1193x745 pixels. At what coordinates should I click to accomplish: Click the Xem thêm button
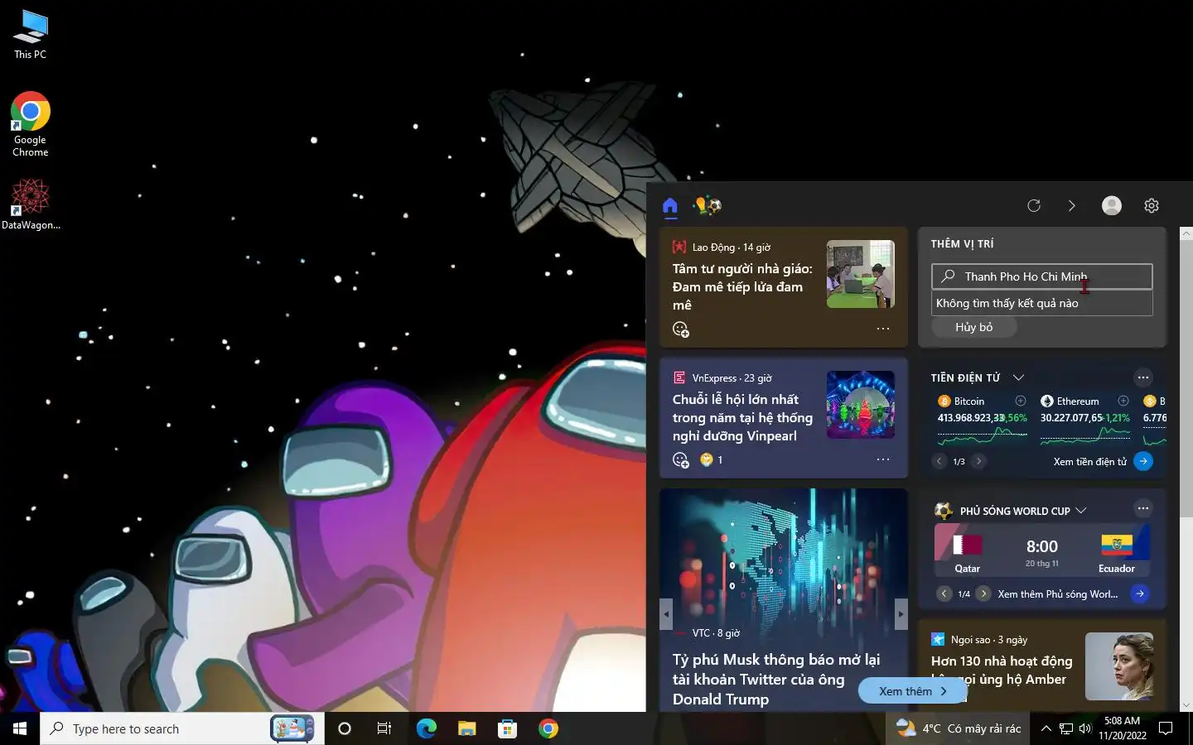(x=912, y=691)
